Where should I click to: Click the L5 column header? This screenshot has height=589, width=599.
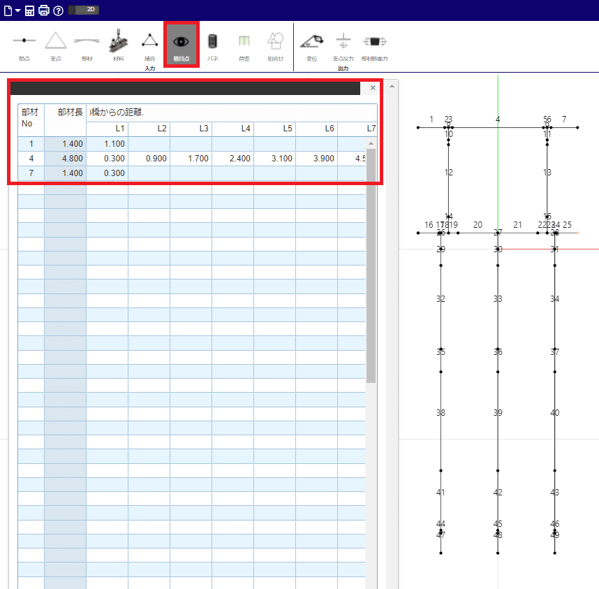click(274, 129)
